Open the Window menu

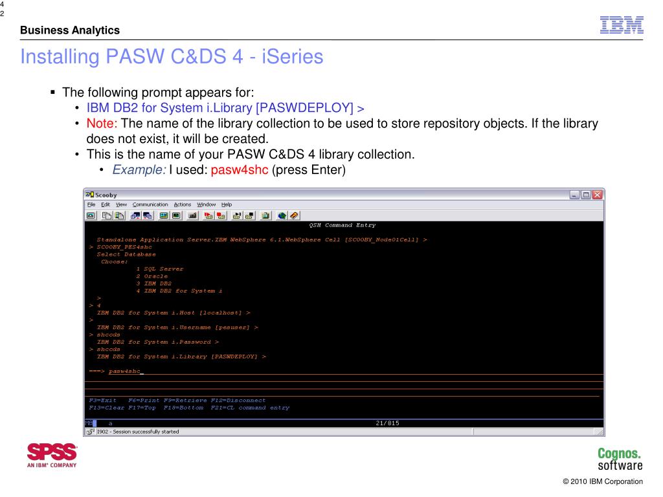(207, 204)
